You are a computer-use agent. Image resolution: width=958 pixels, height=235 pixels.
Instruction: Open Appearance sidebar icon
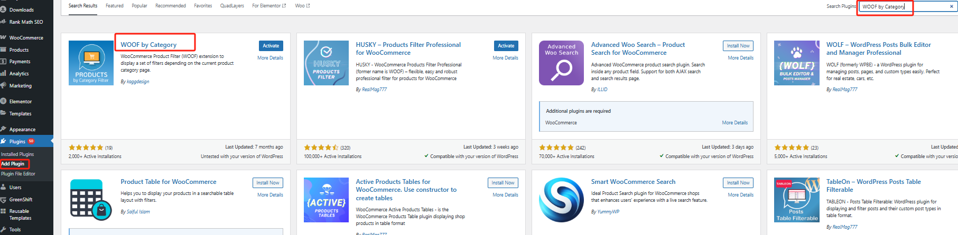[3, 129]
